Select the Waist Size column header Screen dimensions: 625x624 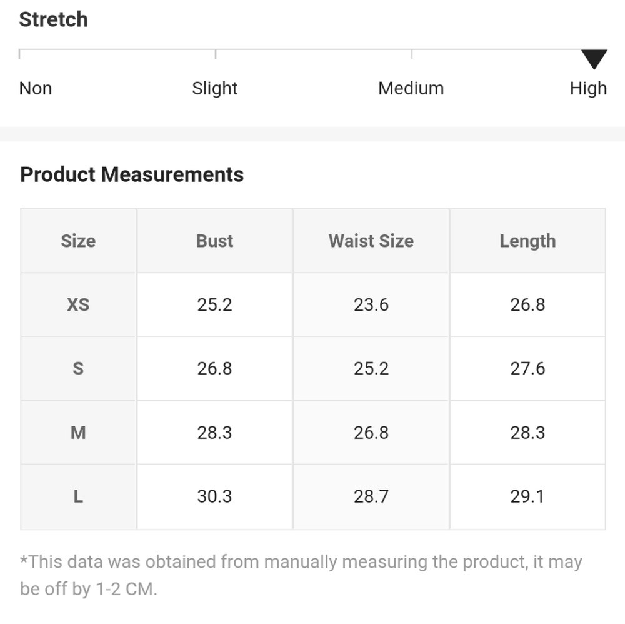(371, 241)
